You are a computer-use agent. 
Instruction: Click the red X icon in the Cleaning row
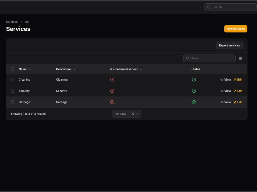point(112,80)
